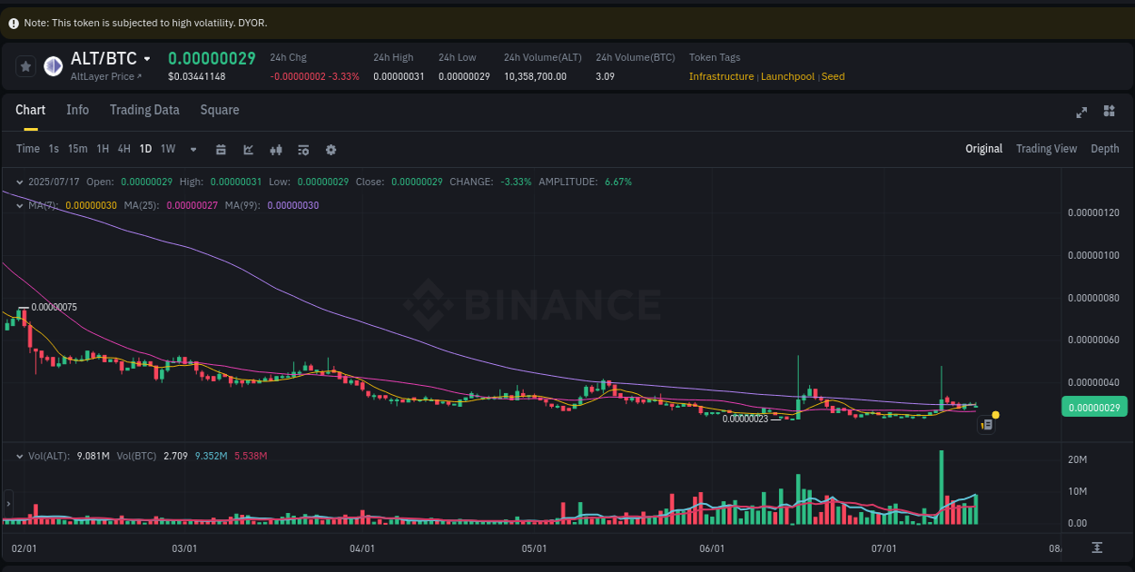Open the chart settings gear icon
The height and width of the screenshot is (572, 1135).
pyautogui.click(x=331, y=149)
